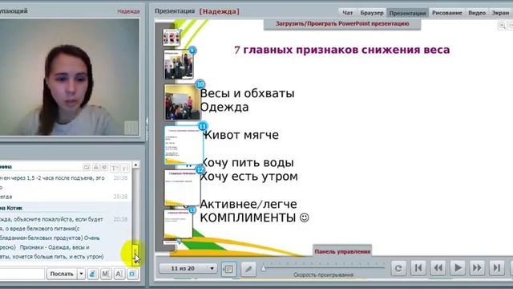Image resolution: width=513 pixels, height=289 pixels.
Task: Click the chat scrollbar up arrow
Action: [x=135, y=165]
